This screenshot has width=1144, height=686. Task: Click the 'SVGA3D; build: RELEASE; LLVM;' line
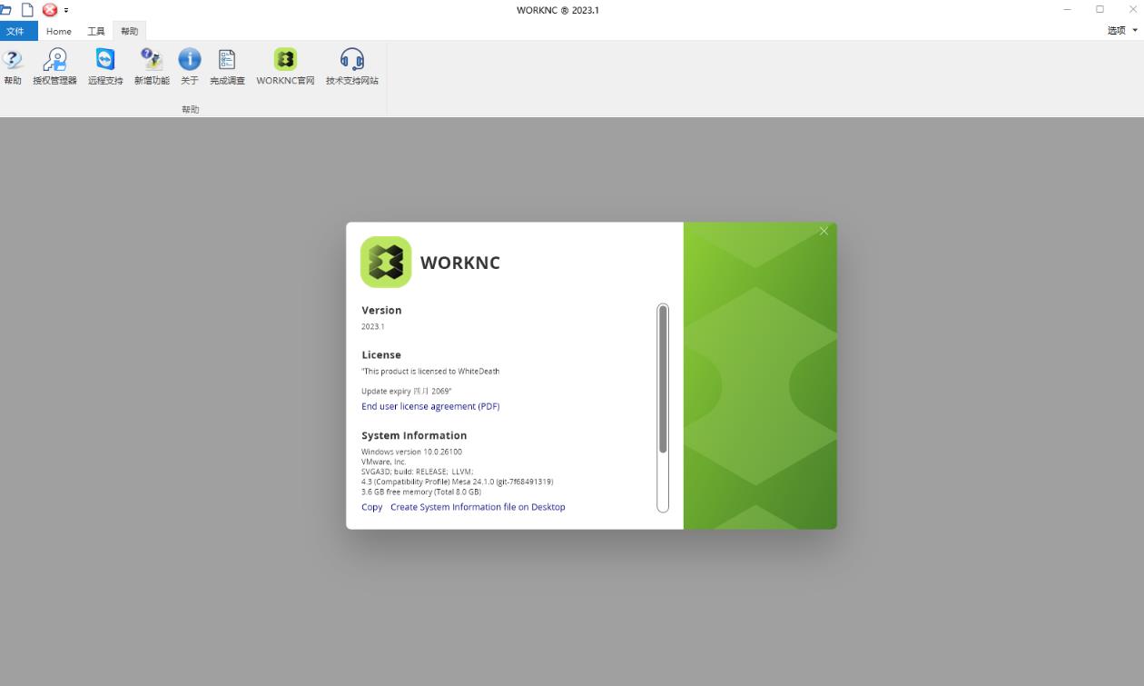pyautogui.click(x=418, y=472)
